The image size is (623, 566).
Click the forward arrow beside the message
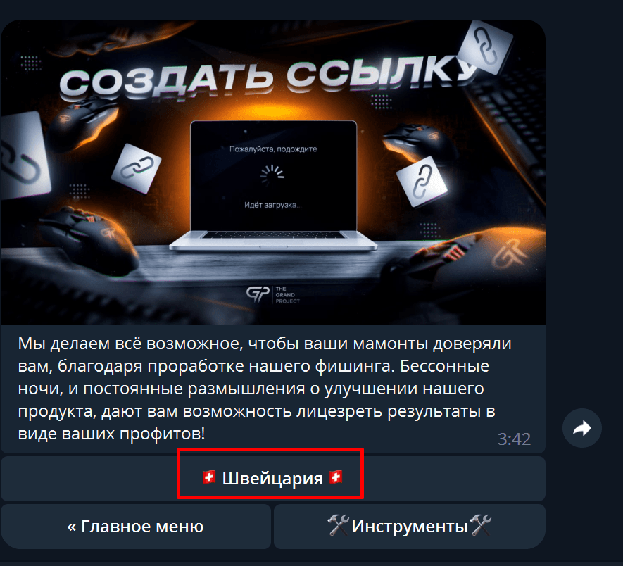pyautogui.click(x=582, y=428)
